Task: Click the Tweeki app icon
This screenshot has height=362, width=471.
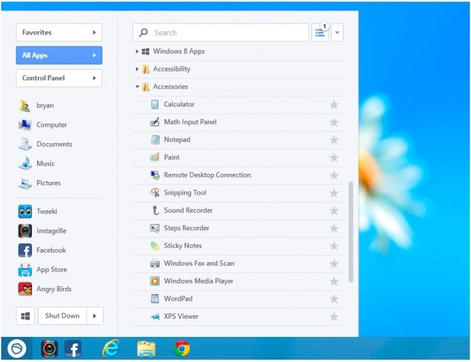Action: coord(25,211)
